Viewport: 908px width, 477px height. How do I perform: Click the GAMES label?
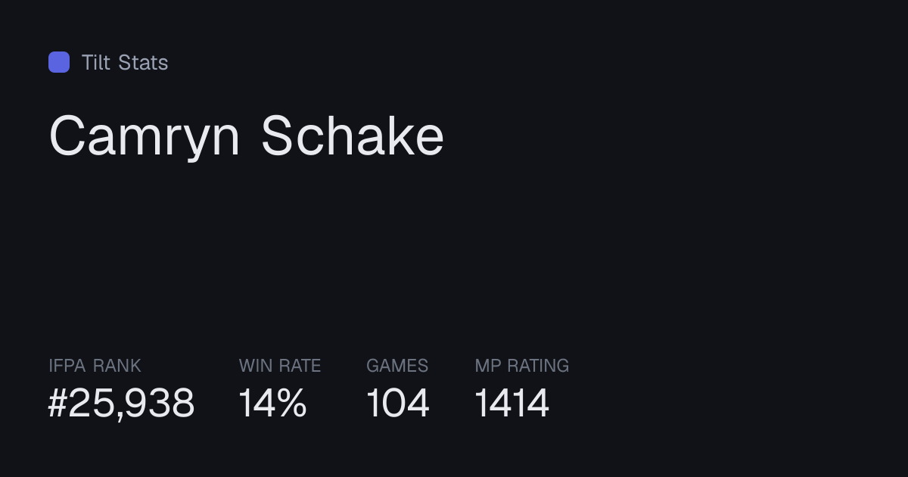[x=397, y=366]
